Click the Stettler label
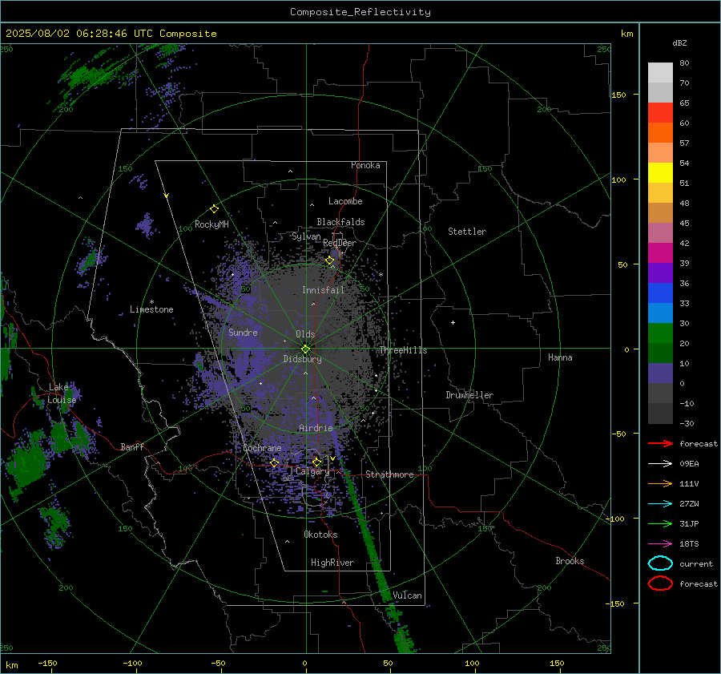The height and width of the screenshot is (674, 721). 467,232
